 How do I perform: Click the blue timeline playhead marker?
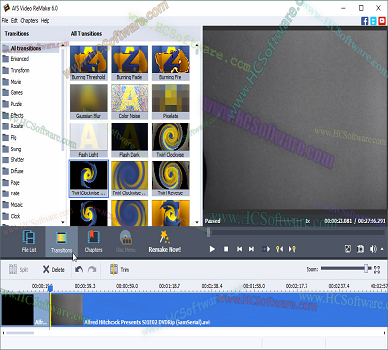(50, 288)
